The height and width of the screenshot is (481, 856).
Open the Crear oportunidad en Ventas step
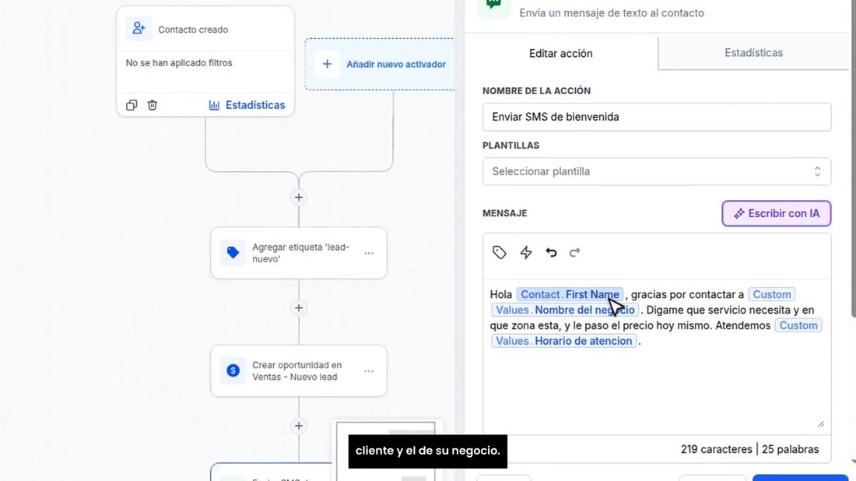(299, 370)
